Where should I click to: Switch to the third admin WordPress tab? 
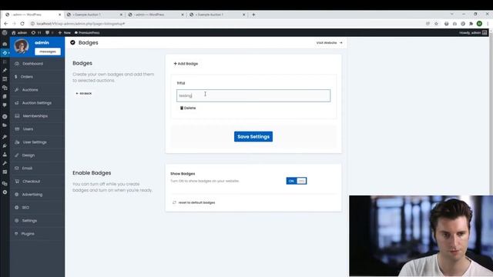(x=156, y=15)
